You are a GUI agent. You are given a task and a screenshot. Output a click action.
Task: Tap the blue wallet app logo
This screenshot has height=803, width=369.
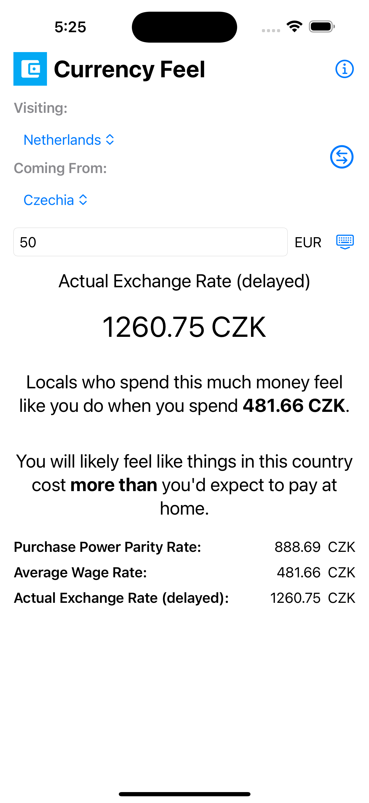(30, 69)
